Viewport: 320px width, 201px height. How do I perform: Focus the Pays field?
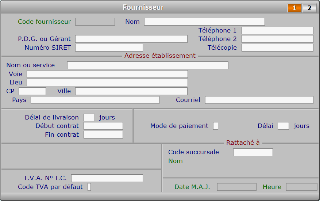pos(95,100)
